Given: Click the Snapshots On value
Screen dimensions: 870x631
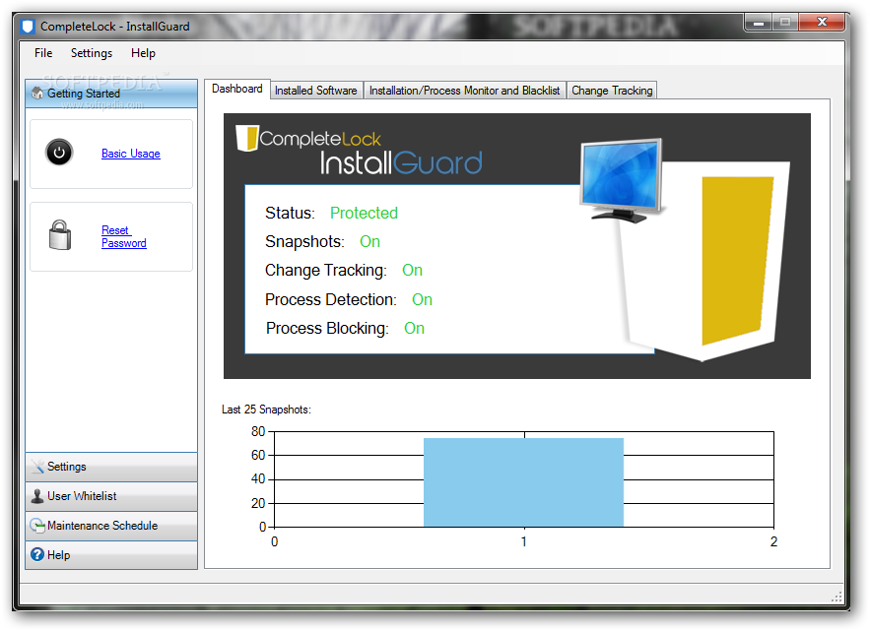Looking at the screenshot, I should pyautogui.click(x=369, y=242).
